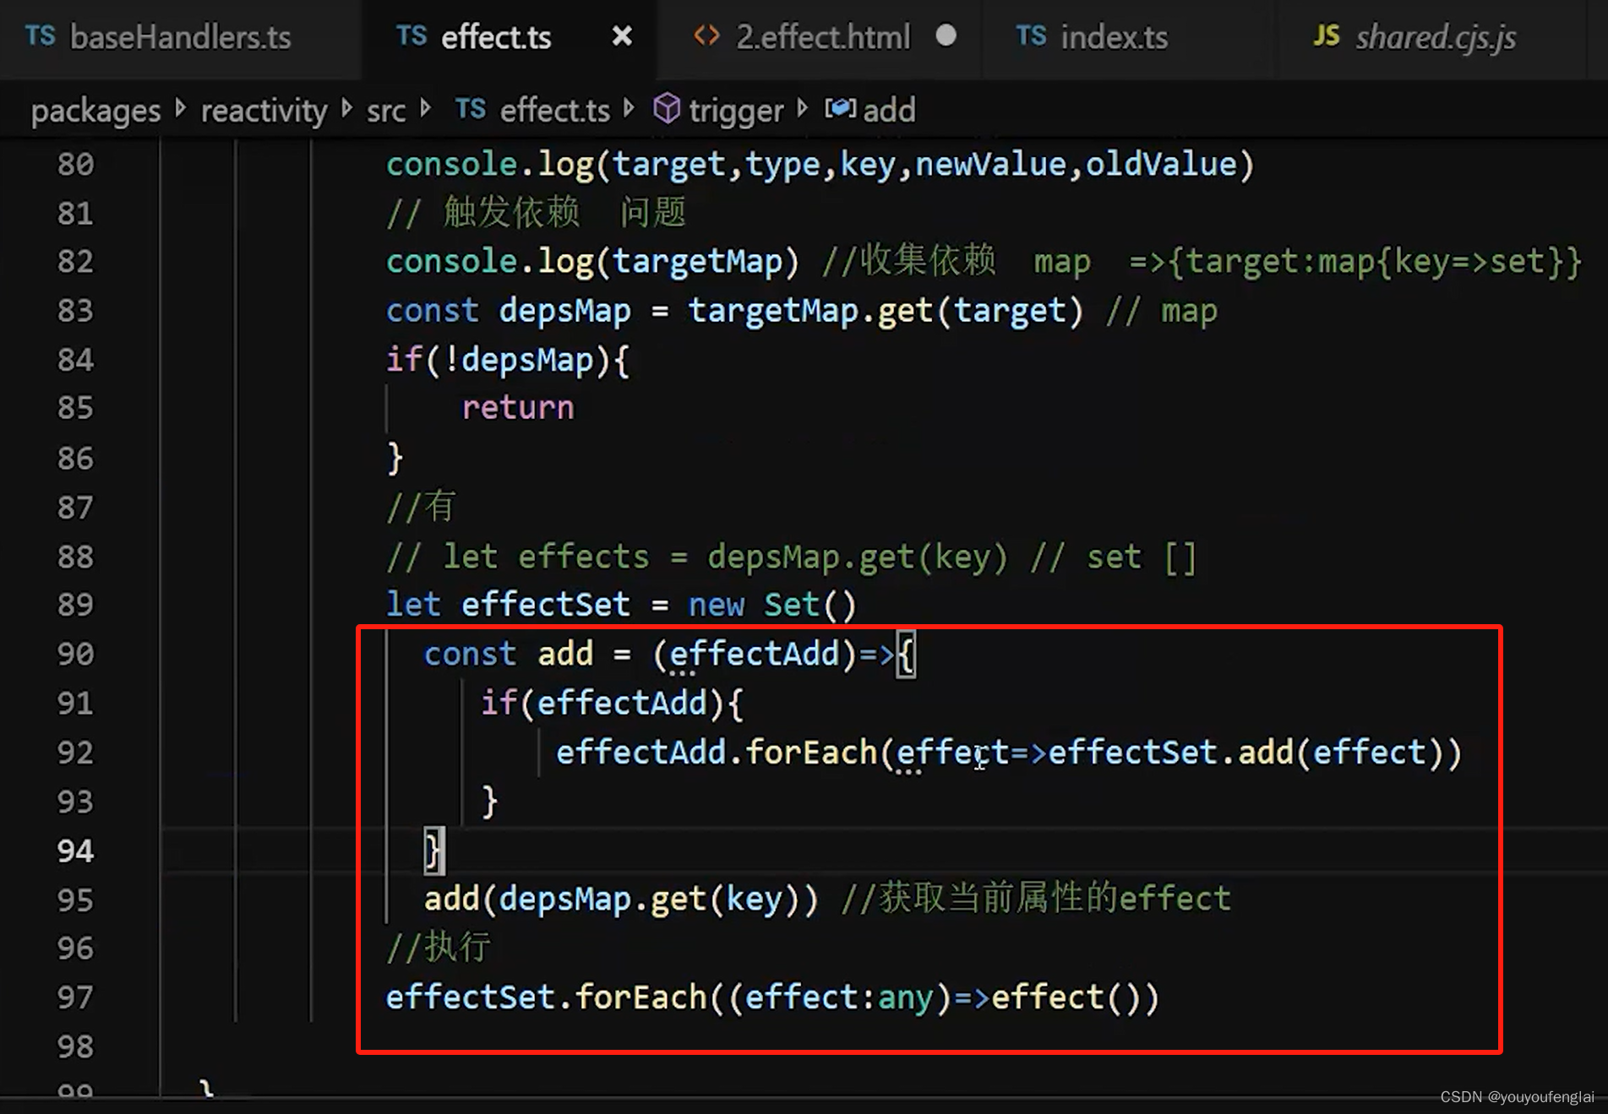This screenshot has height=1114, width=1608.
Task: Click highlighted opening brace on line 90
Action: pyautogui.click(x=905, y=655)
